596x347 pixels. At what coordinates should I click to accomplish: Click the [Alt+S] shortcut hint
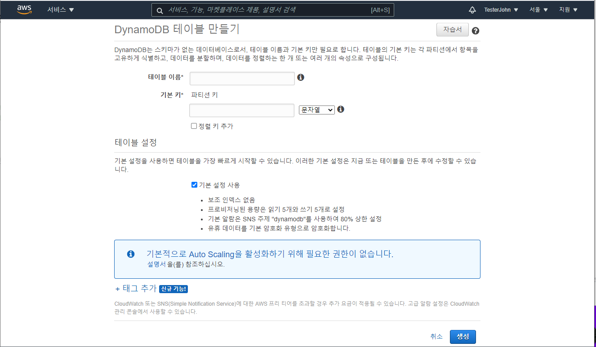pos(380,10)
